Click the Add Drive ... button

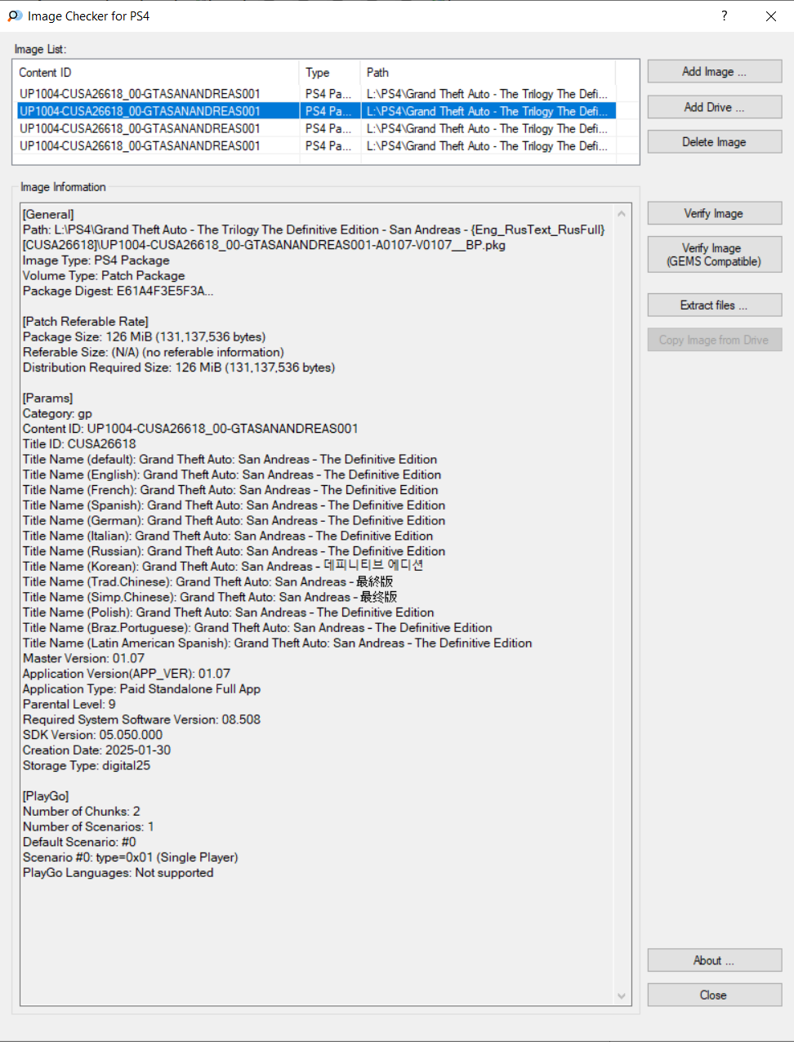(715, 107)
